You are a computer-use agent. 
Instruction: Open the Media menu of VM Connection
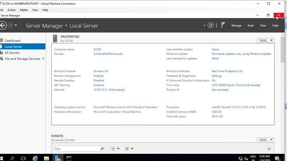pyautogui.click(x=24, y=10)
